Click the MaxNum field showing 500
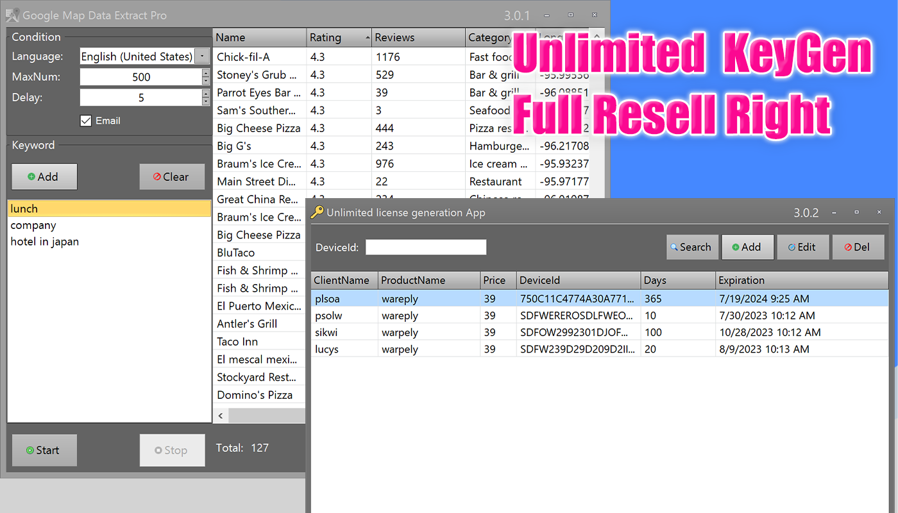 click(x=140, y=77)
